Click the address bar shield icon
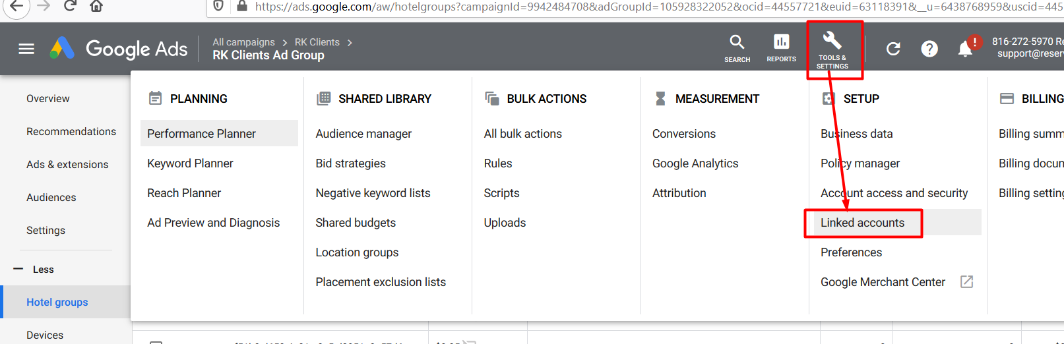1064x344 pixels. tap(219, 6)
